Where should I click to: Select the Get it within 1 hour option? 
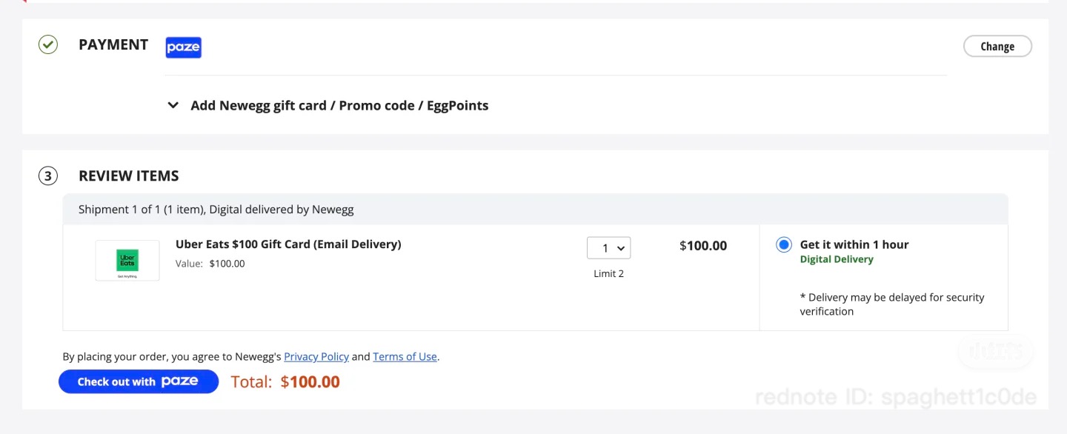click(784, 244)
